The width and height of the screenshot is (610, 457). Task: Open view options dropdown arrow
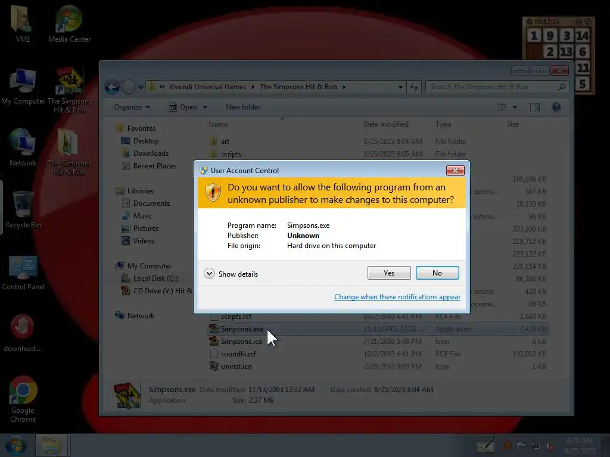click(515, 107)
